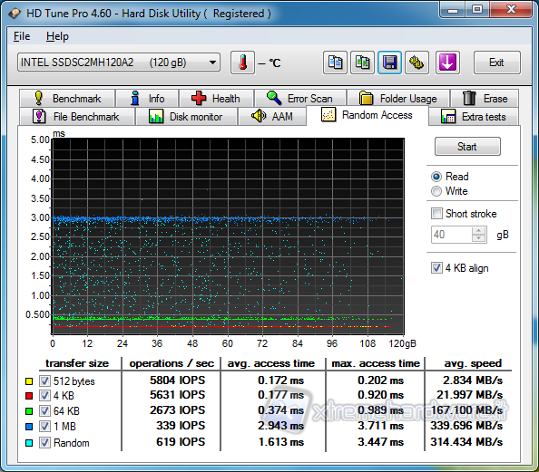Image resolution: width=539 pixels, height=472 pixels.
Task: Uncheck the 512 bytes transfer size checkbox
Action: click(44, 380)
